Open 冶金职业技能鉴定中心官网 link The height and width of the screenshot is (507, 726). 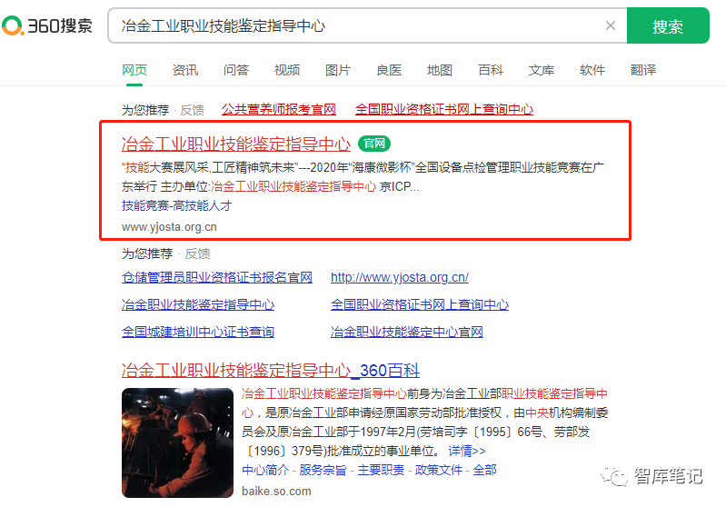[407, 332]
